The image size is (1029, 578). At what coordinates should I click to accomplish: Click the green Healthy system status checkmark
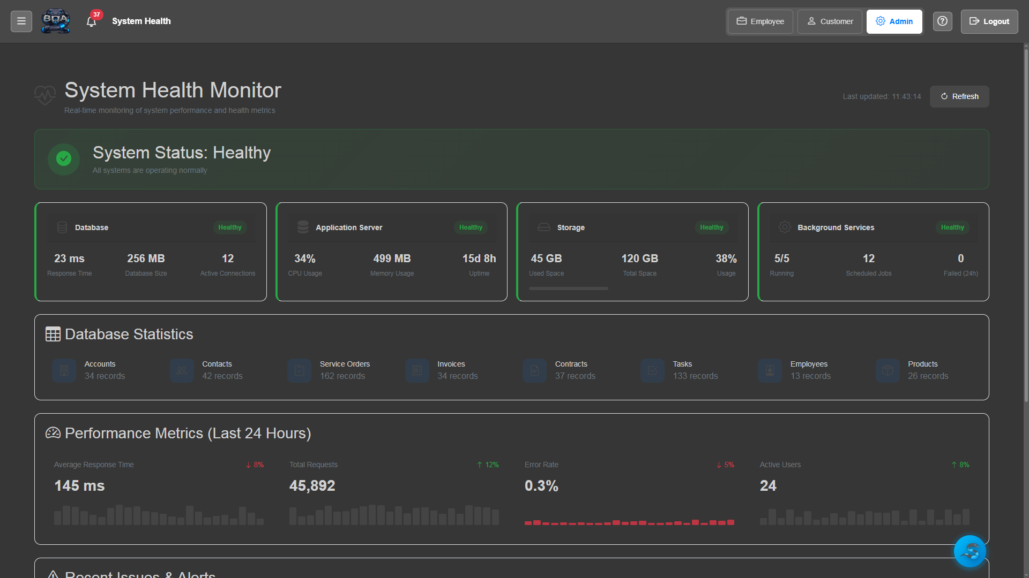[x=63, y=159]
